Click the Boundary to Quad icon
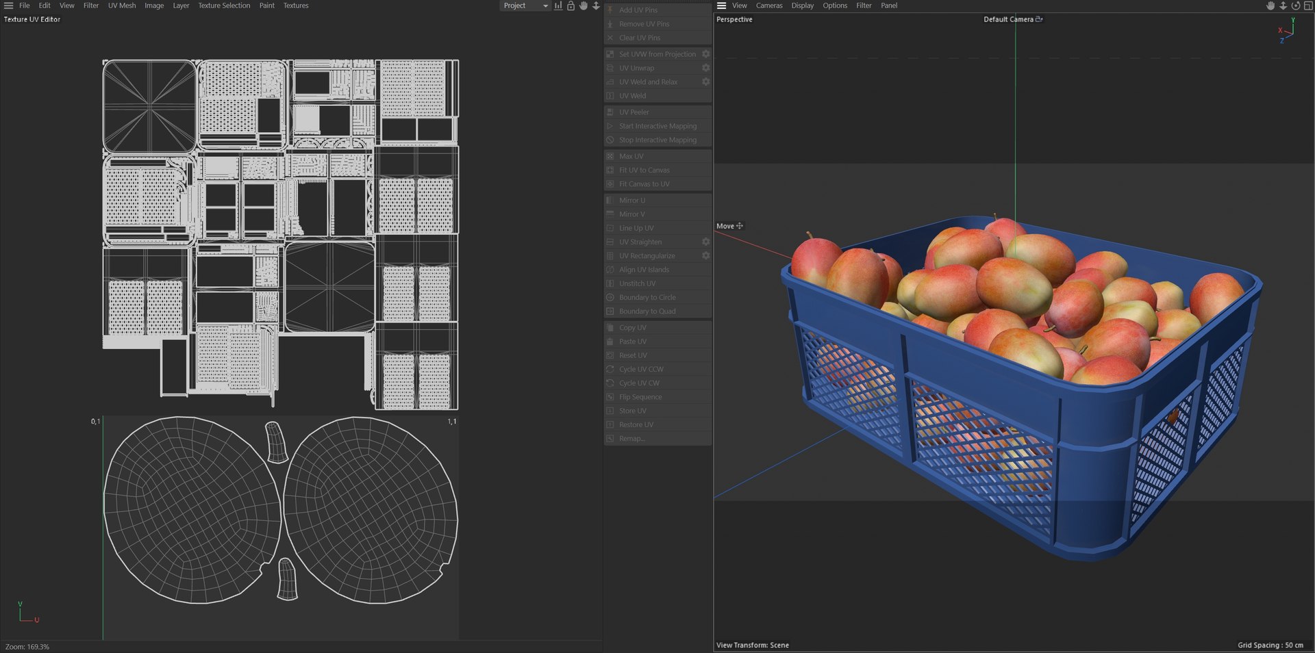The height and width of the screenshot is (653, 1315). point(610,311)
